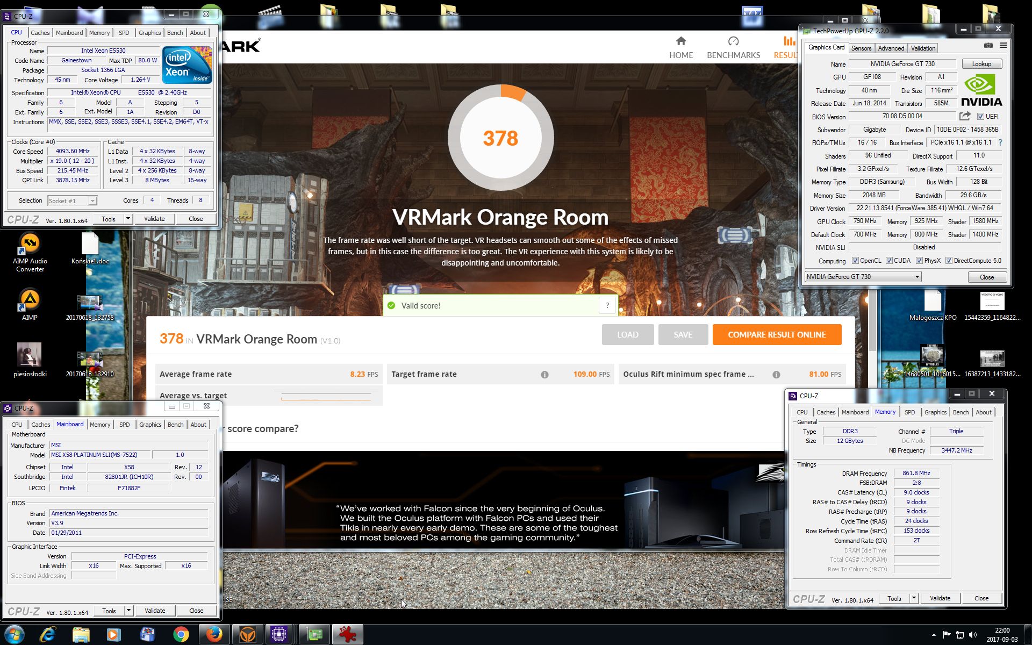Show hidden tray icons arrow
Screen dimensions: 1032x645
point(933,635)
